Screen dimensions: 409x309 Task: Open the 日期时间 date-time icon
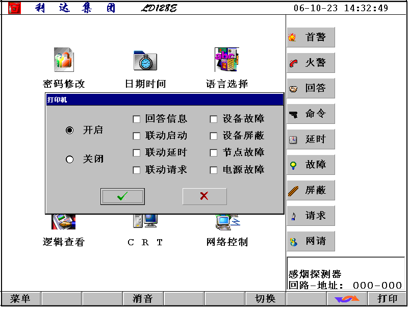tap(145, 60)
